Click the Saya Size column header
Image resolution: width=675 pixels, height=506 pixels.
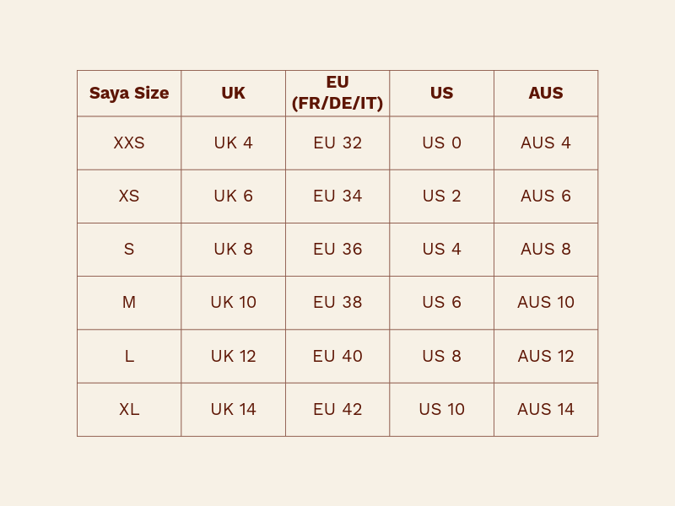pyautogui.click(x=129, y=93)
